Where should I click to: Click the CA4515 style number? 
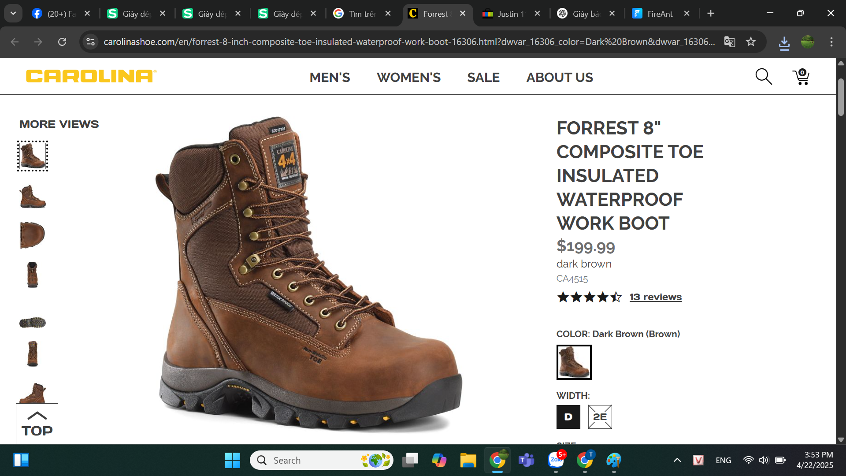pyautogui.click(x=572, y=279)
